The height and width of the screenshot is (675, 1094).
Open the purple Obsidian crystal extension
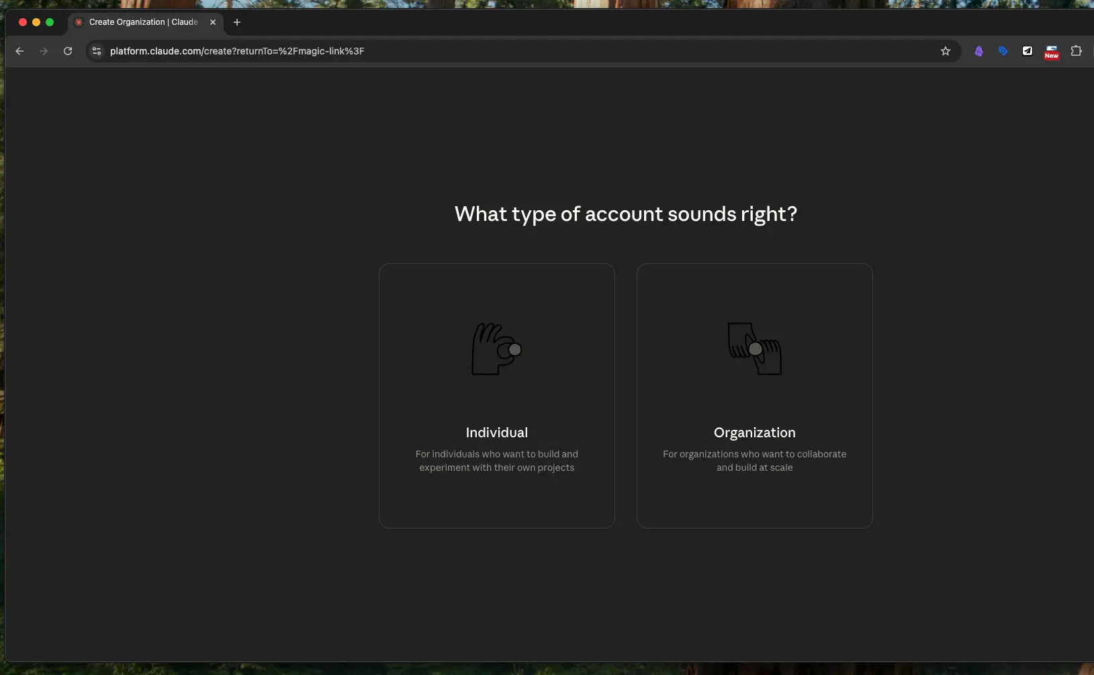coord(978,51)
